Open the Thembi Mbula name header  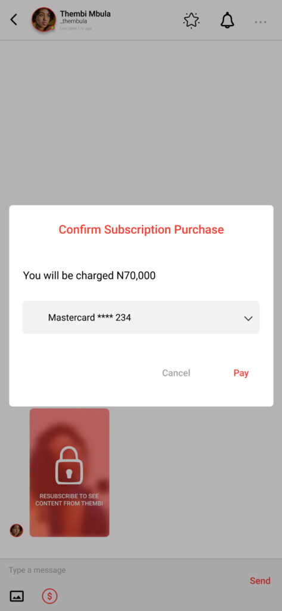(85, 14)
